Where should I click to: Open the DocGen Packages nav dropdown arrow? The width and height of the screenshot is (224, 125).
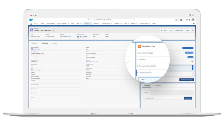(x=68, y=24)
